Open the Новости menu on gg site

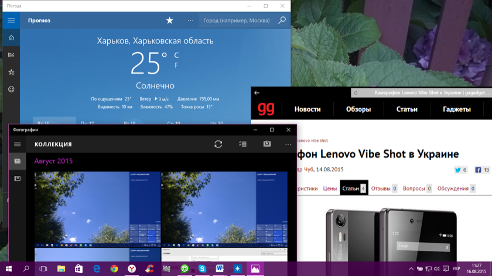click(307, 109)
